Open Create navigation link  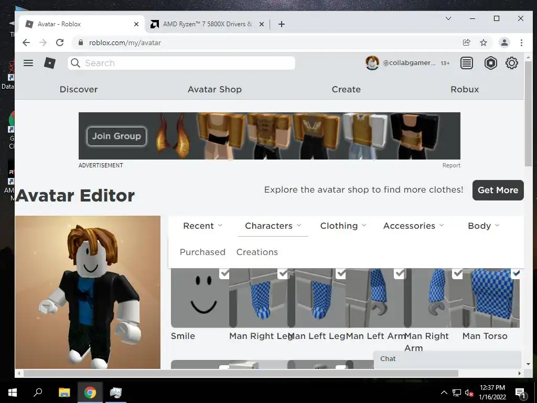click(x=346, y=89)
